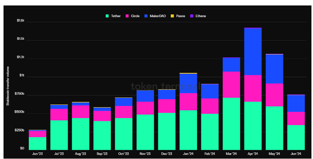Viewport: 313px width, 159px height.
Task: Click the Apr '24 x-axis label
Action: (253, 154)
